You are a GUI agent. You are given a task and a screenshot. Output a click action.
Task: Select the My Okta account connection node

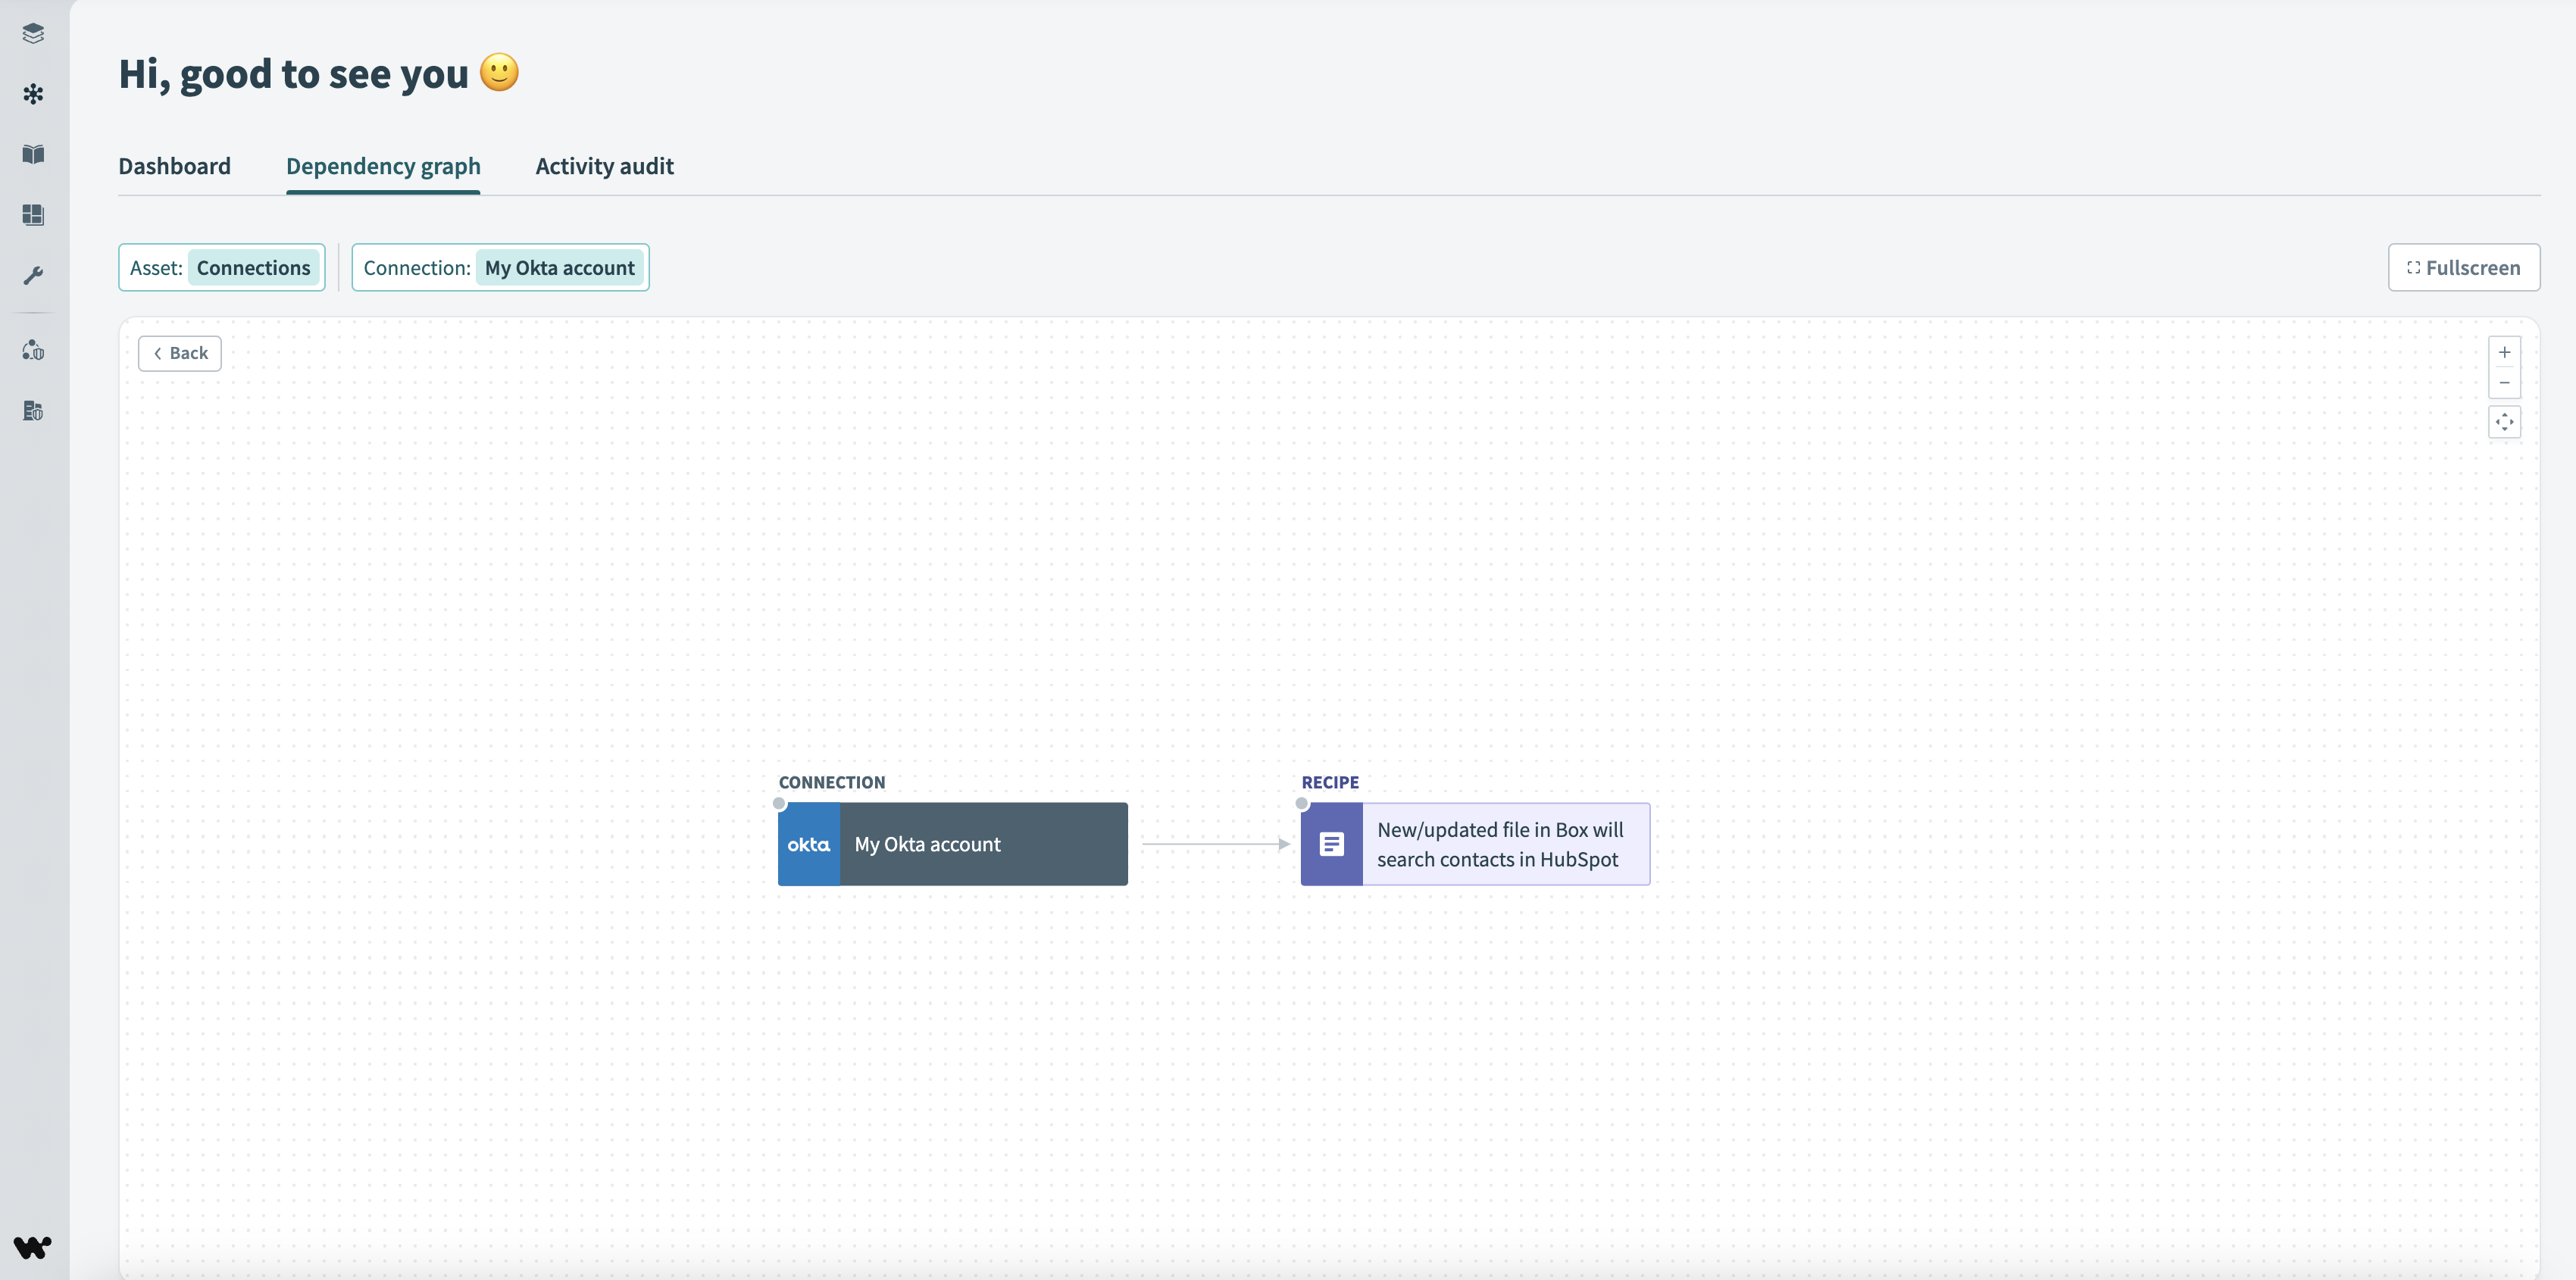click(x=952, y=844)
